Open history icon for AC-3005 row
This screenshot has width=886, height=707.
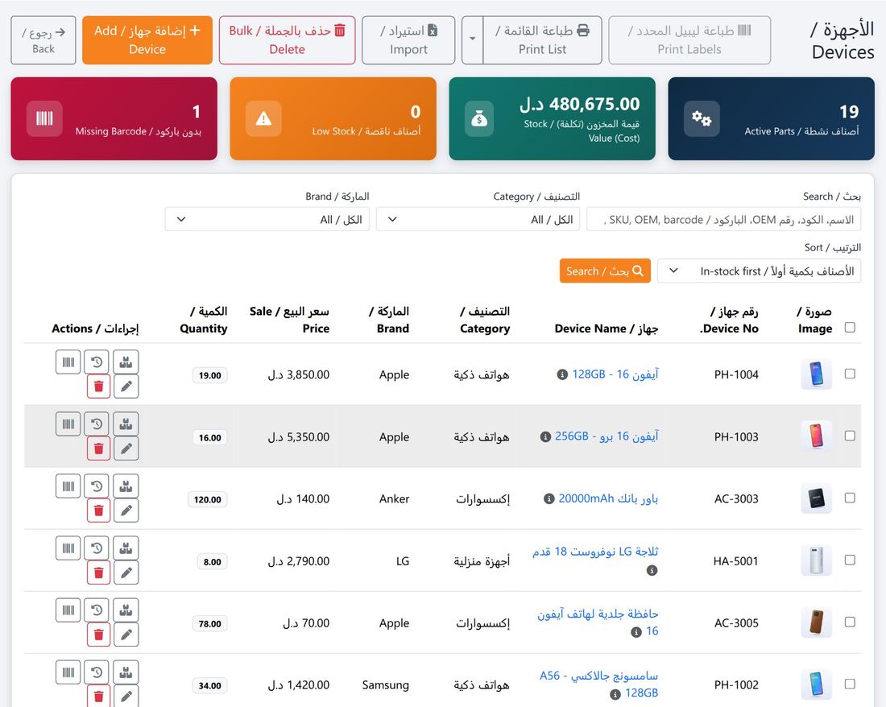click(x=97, y=610)
